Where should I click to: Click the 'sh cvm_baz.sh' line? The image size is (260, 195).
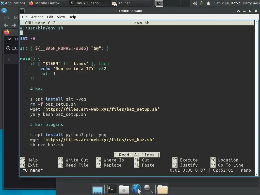(47, 145)
